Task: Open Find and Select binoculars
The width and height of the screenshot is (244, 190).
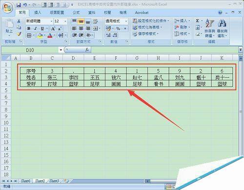Action: (222, 28)
